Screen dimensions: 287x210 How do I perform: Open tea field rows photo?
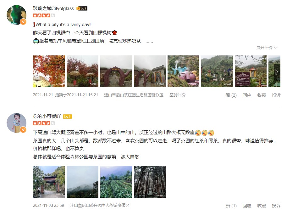[x=116, y=182]
